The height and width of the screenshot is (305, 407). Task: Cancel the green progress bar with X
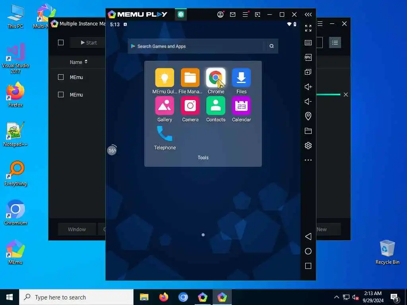point(346,95)
